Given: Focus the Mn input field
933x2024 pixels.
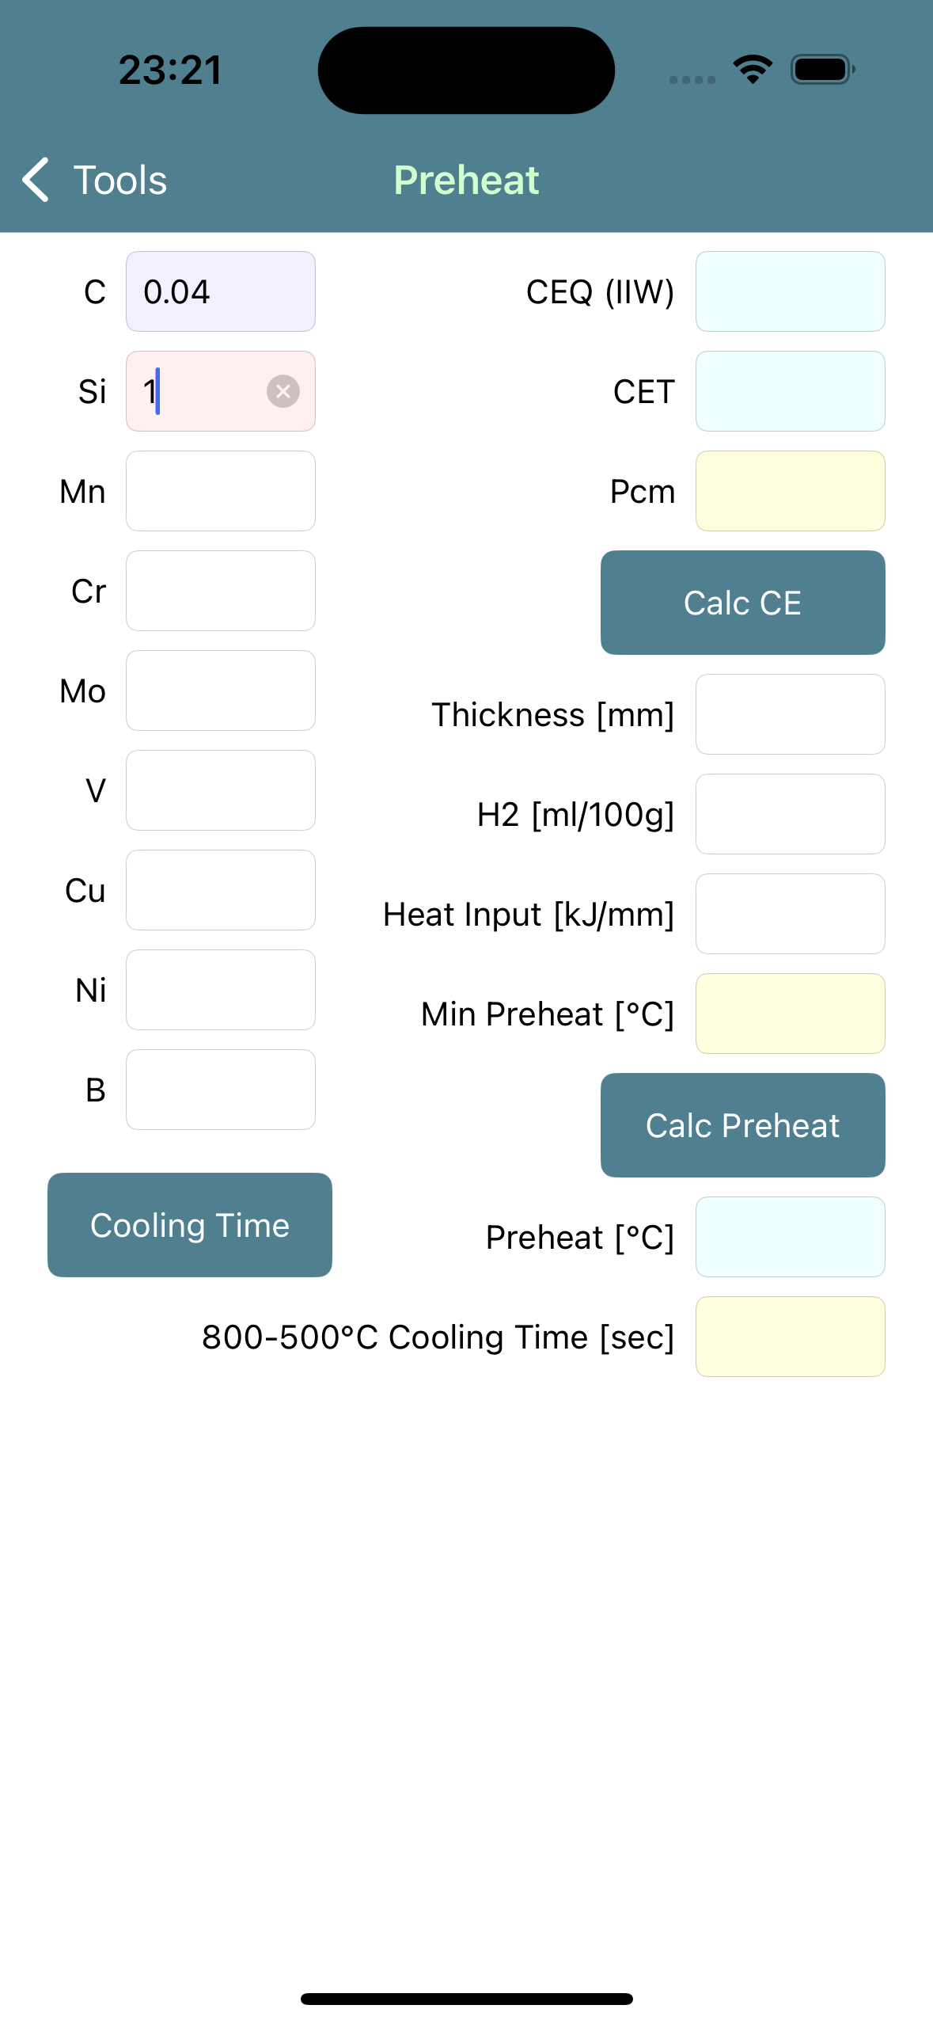Looking at the screenshot, I should 221,491.
